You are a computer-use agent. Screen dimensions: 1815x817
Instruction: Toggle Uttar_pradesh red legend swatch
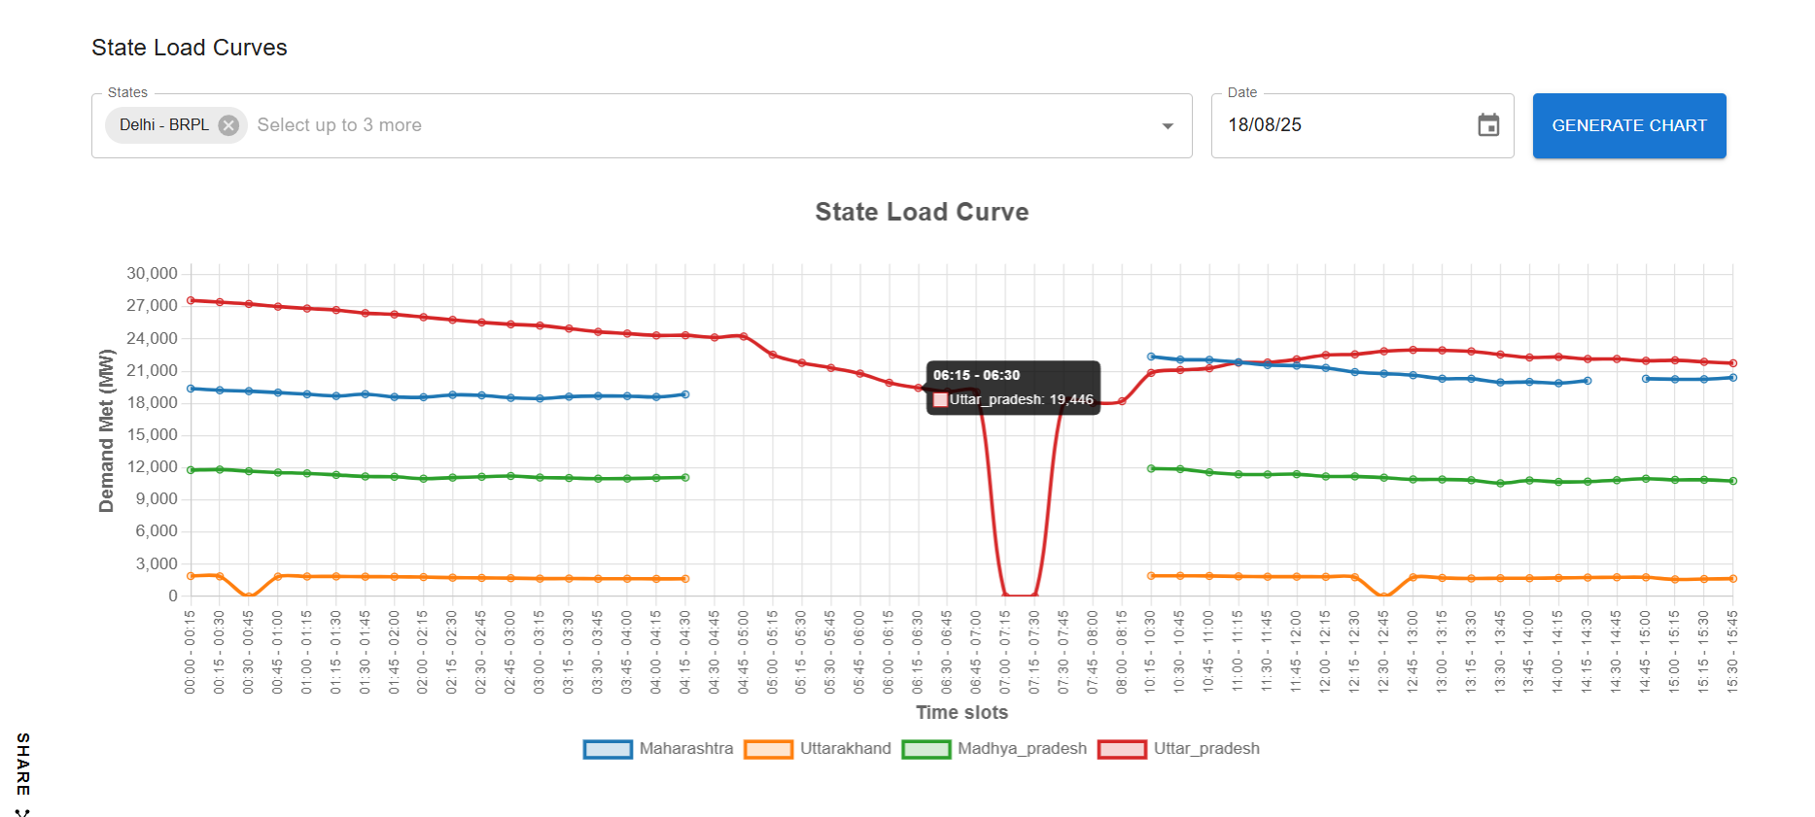(1122, 749)
